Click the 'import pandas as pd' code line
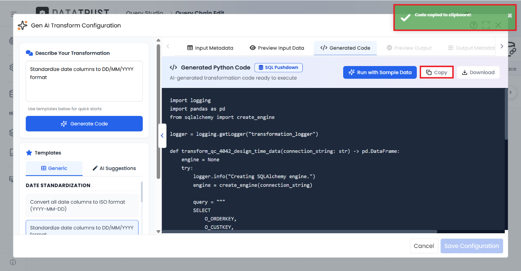Image resolution: width=521 pixels, height=271 pixels. 197,109
